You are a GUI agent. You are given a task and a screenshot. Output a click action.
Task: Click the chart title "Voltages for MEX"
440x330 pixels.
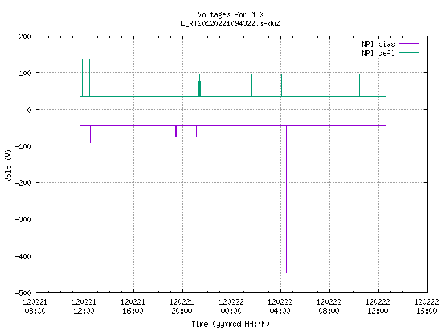tap(230, 14)
